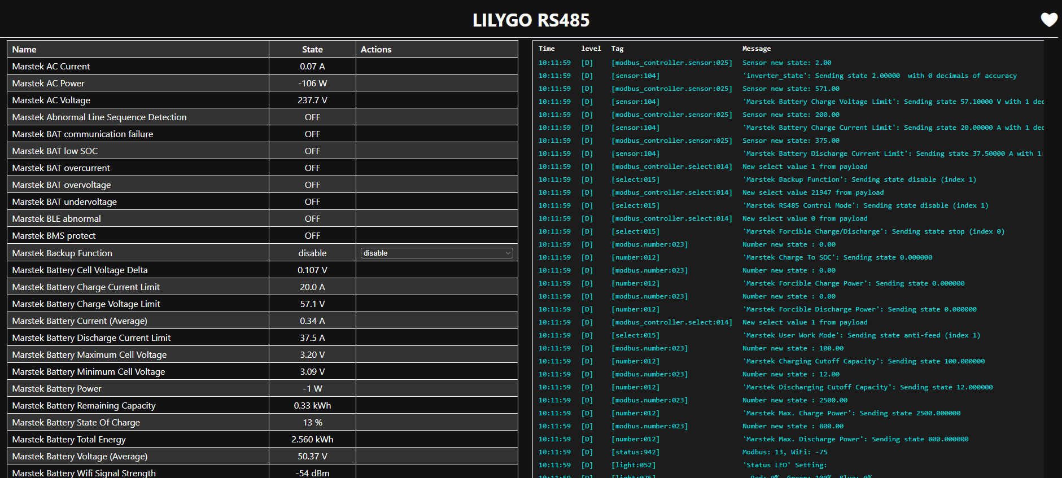Click log message Max. Charge Power

[851, 413]
